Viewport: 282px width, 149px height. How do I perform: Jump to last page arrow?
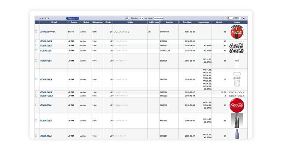pyautogui.click(x=244, y=18)
